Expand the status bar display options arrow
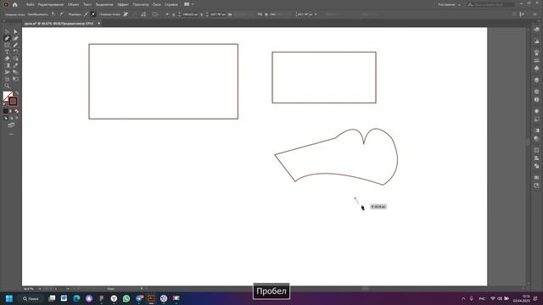This screenshot has width=543, height=305. click(142, 288)
